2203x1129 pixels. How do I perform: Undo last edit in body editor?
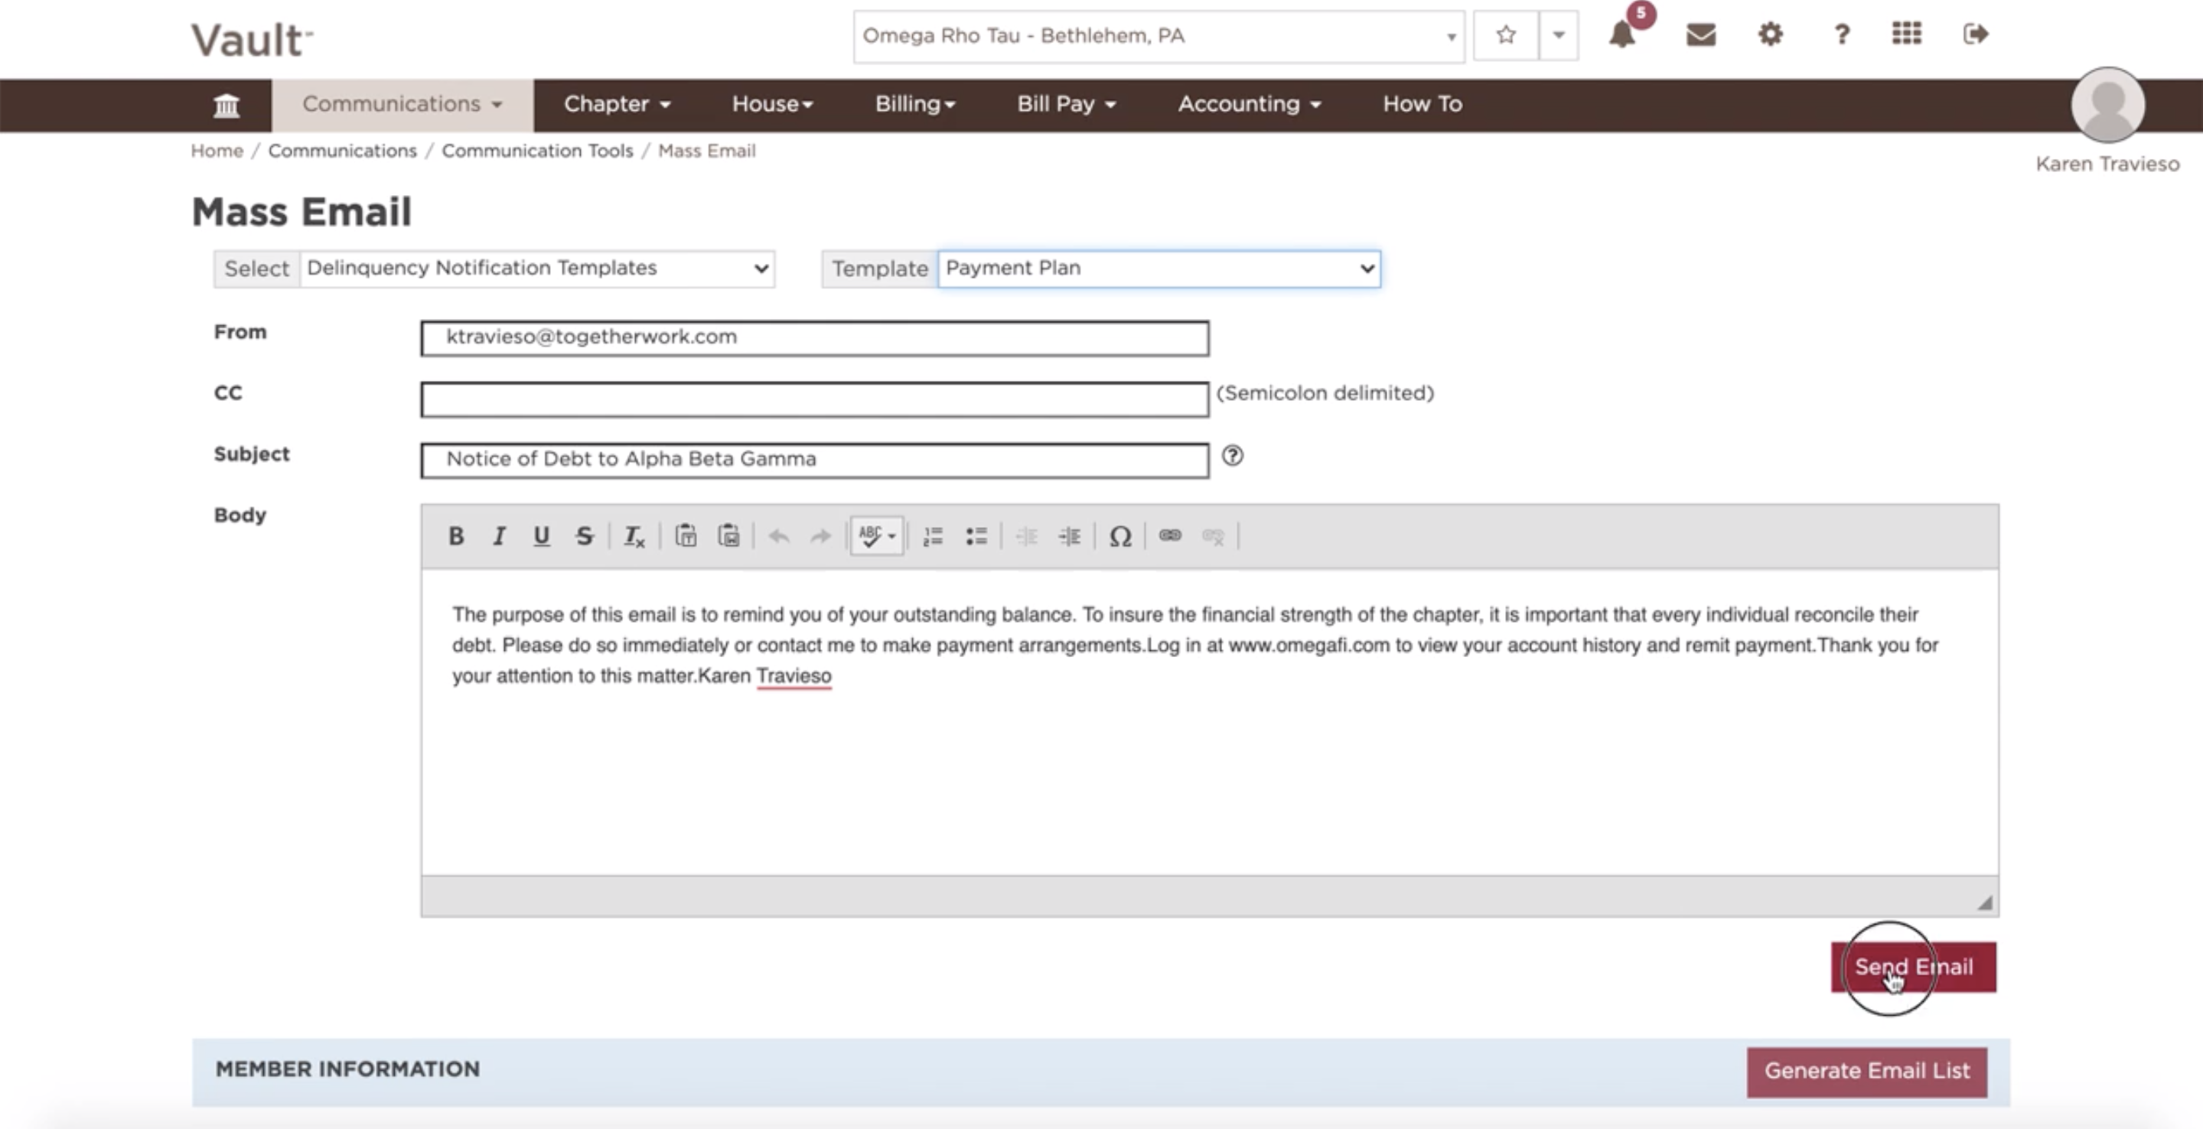click(778, 536)
